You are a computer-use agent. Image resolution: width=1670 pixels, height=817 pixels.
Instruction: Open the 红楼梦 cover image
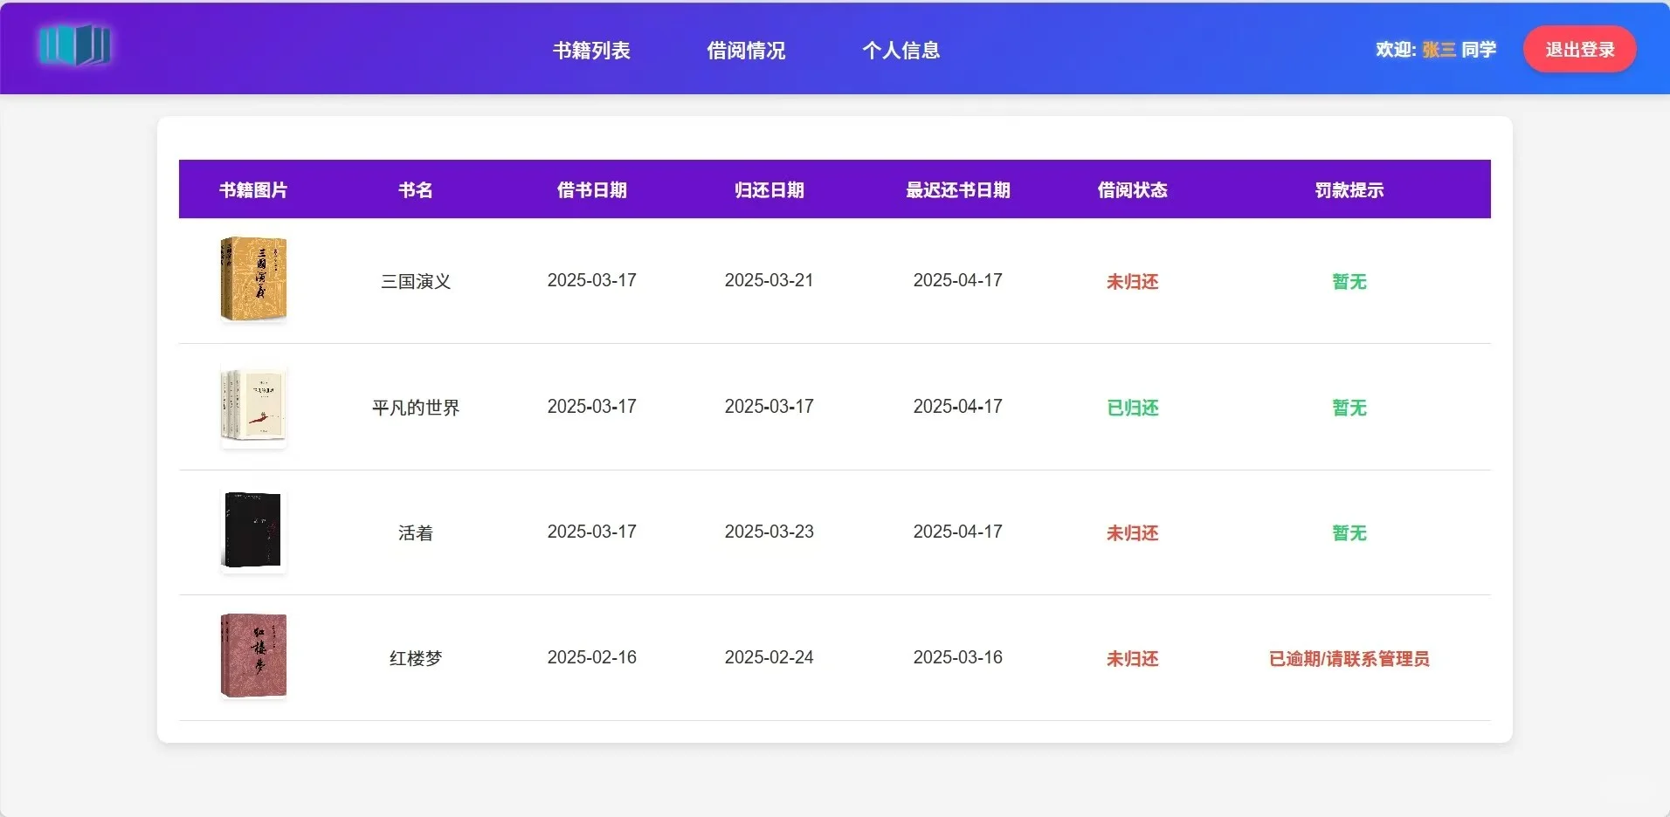(x=253, y=656)
